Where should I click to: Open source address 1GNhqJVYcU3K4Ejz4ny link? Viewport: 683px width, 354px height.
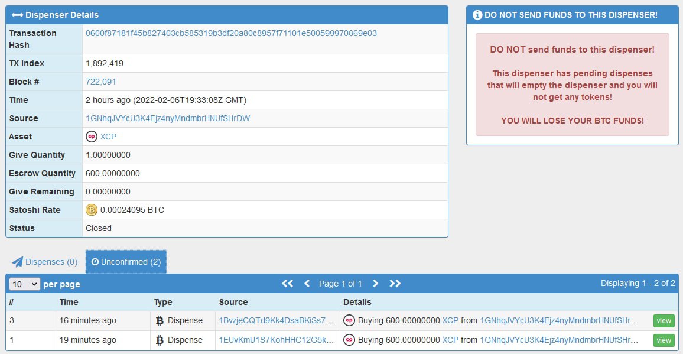coord(168,118)
